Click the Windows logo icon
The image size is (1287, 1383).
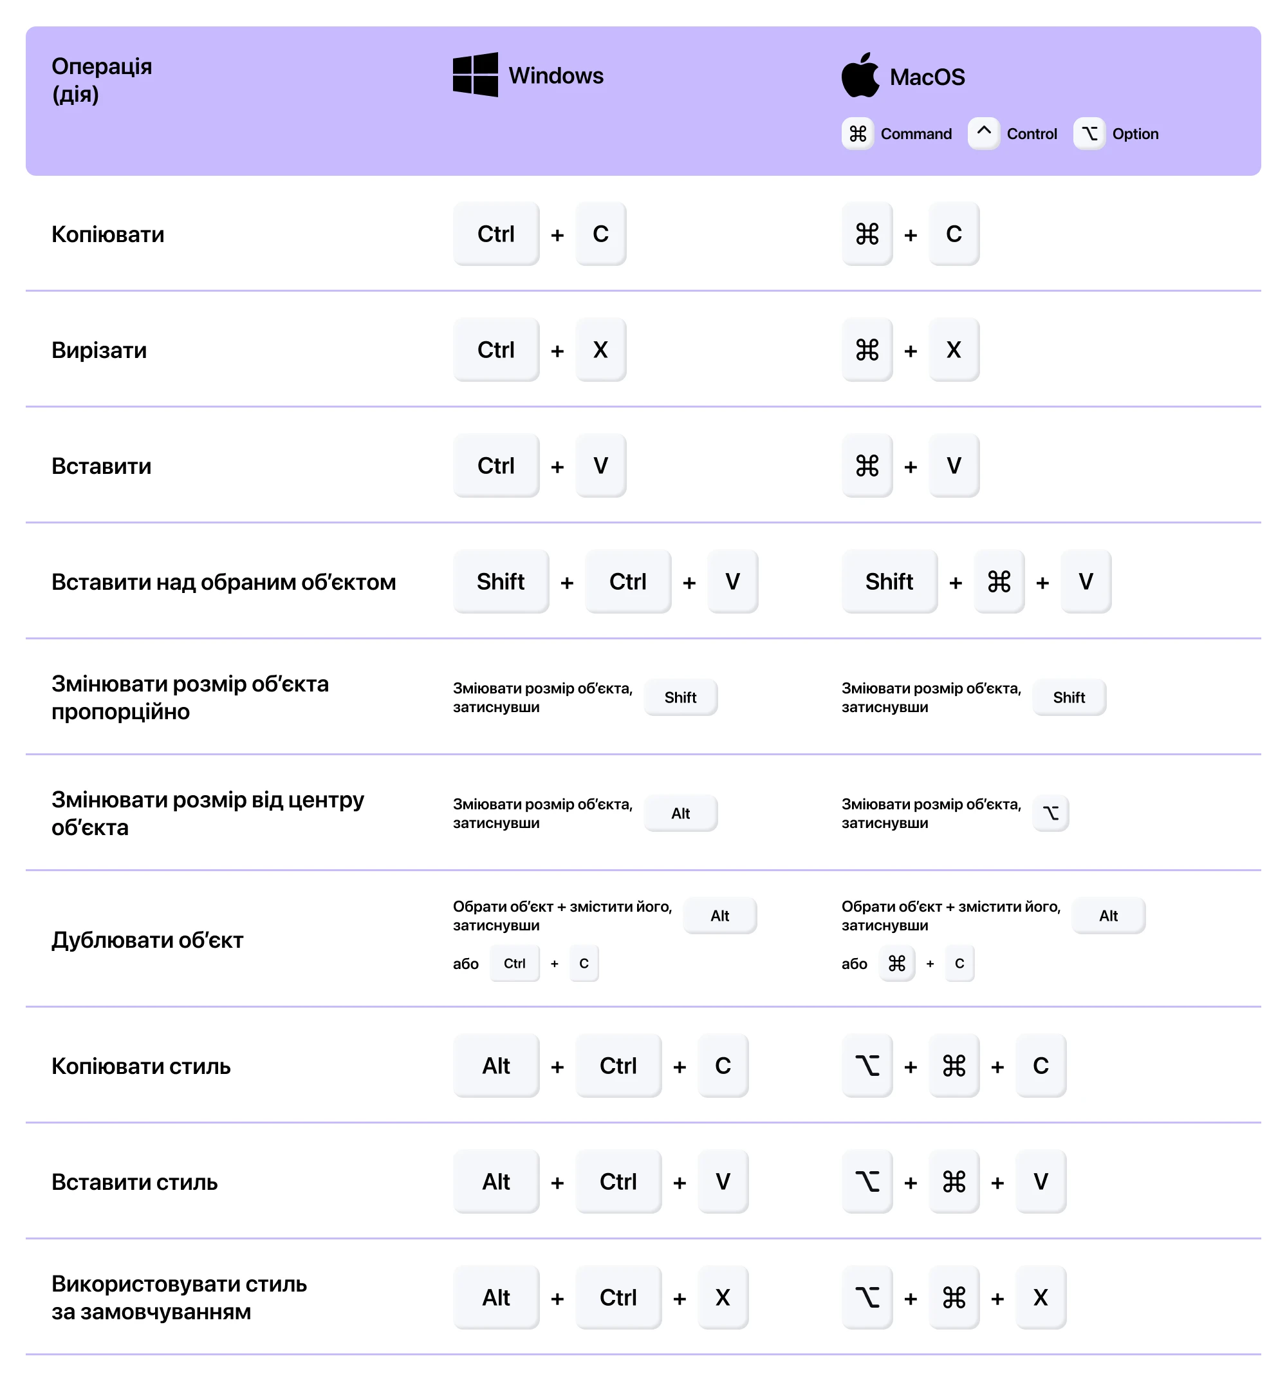475,75
